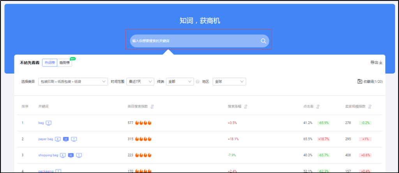
Task: Click the T badge beside shopping bag
Action: [x=79, y=155]
